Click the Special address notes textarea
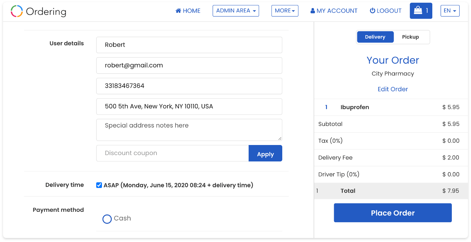 (x=189, y=130)
